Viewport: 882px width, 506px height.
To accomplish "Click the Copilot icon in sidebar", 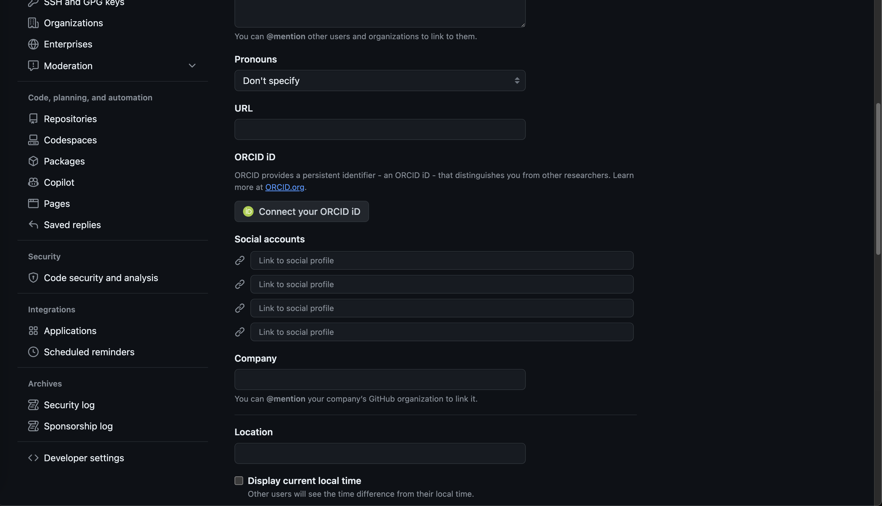I will (33, 183).
